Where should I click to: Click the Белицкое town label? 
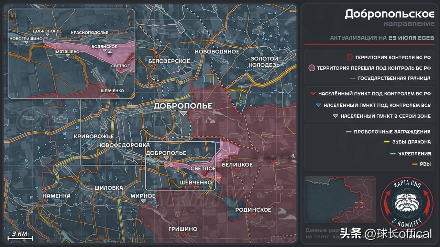click(x=237, y=165)
